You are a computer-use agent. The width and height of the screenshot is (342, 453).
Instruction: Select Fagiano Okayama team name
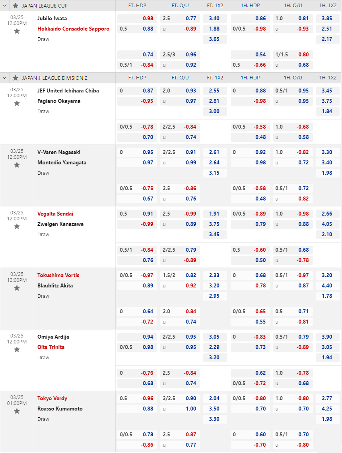[x=59, y=101]
